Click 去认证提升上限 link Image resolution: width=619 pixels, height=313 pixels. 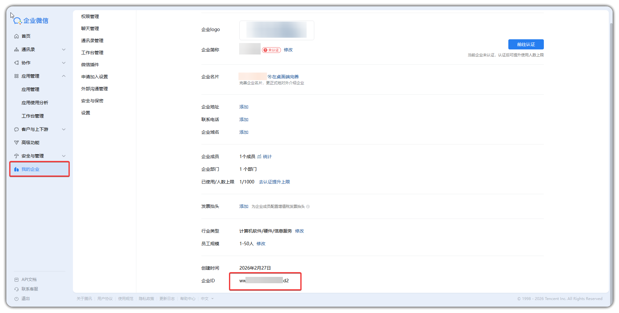[274, 182]
